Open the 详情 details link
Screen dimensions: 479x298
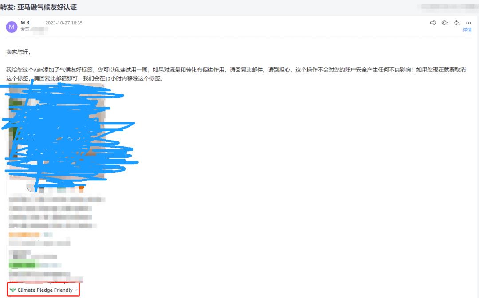[467, 30]
